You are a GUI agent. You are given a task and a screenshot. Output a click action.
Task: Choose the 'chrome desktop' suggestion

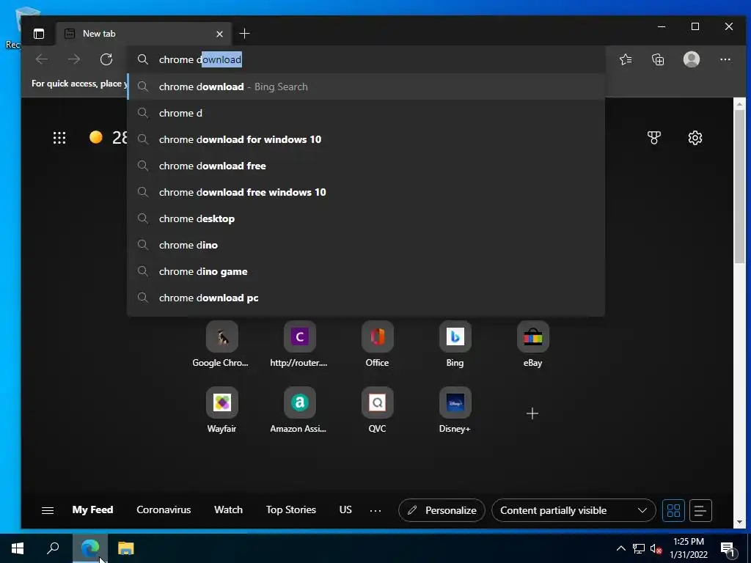click(x=366, y=218)
